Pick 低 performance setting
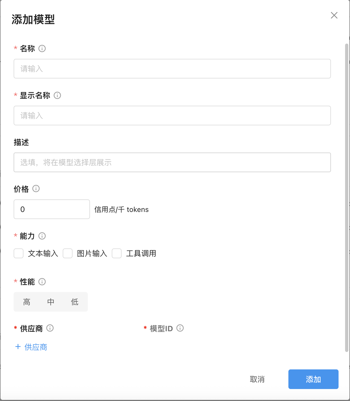350x401 pixels. tap(75, 302)
